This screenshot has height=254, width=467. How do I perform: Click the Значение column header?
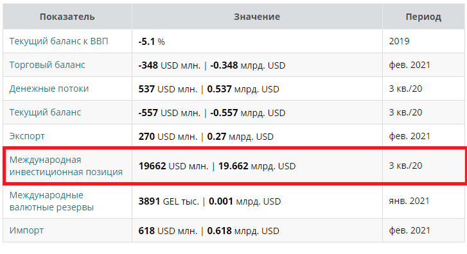[x=257, y=17]
